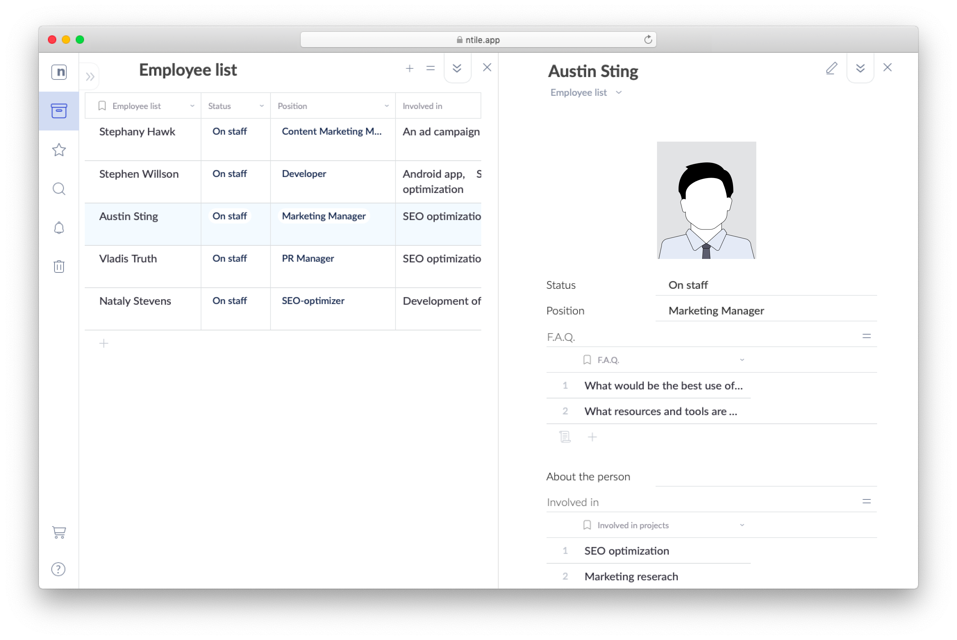Open the ntile home logo icon
This screenshot has height=640, width=957.
click(x=59, y=72)
